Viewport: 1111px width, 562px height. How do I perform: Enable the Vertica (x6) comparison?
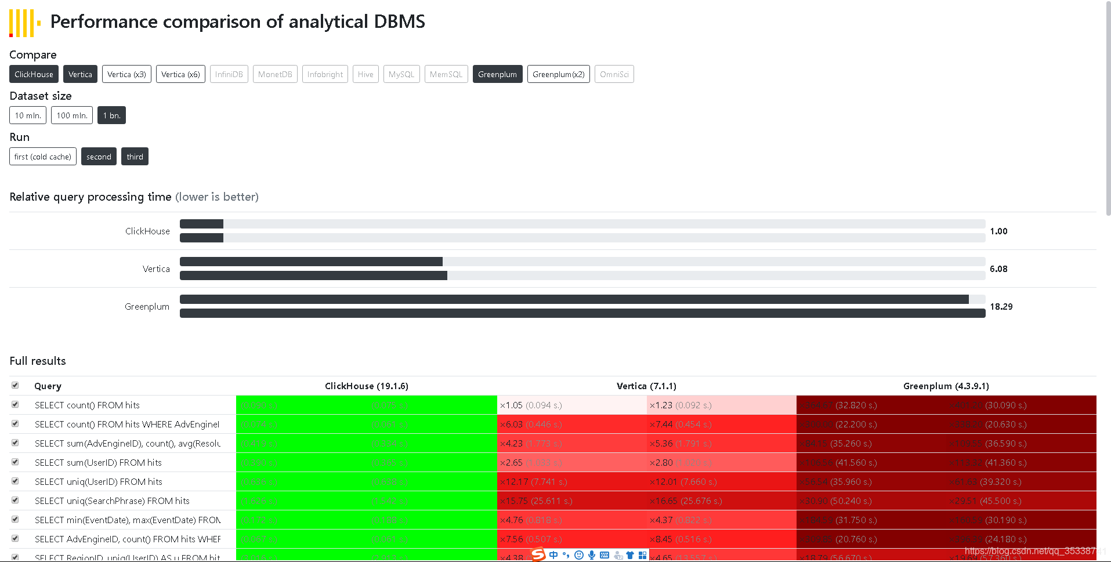[x=180, y=74]
